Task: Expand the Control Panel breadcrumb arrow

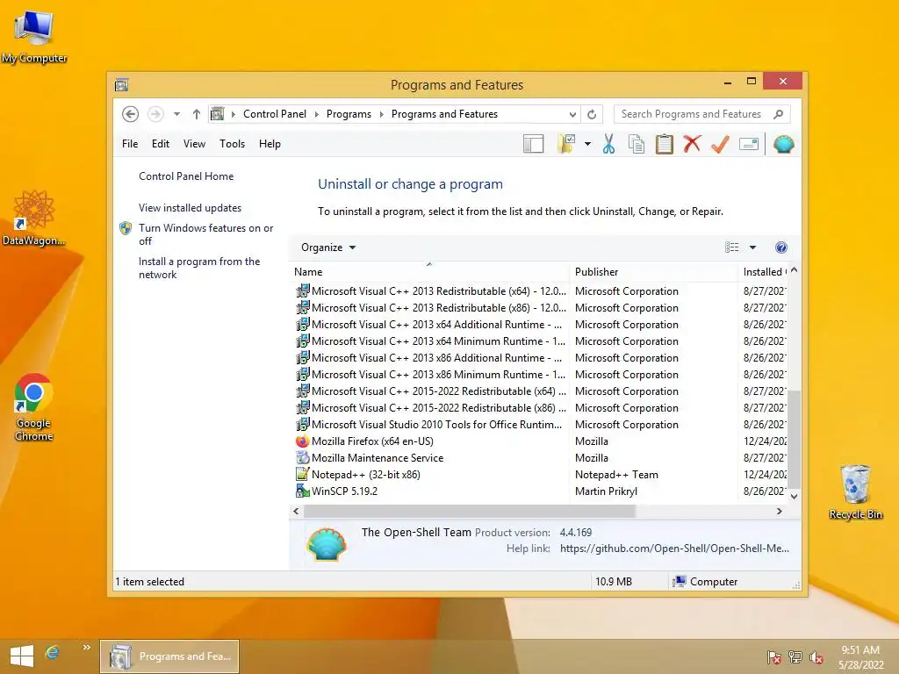Action: (x=316, y=114)
